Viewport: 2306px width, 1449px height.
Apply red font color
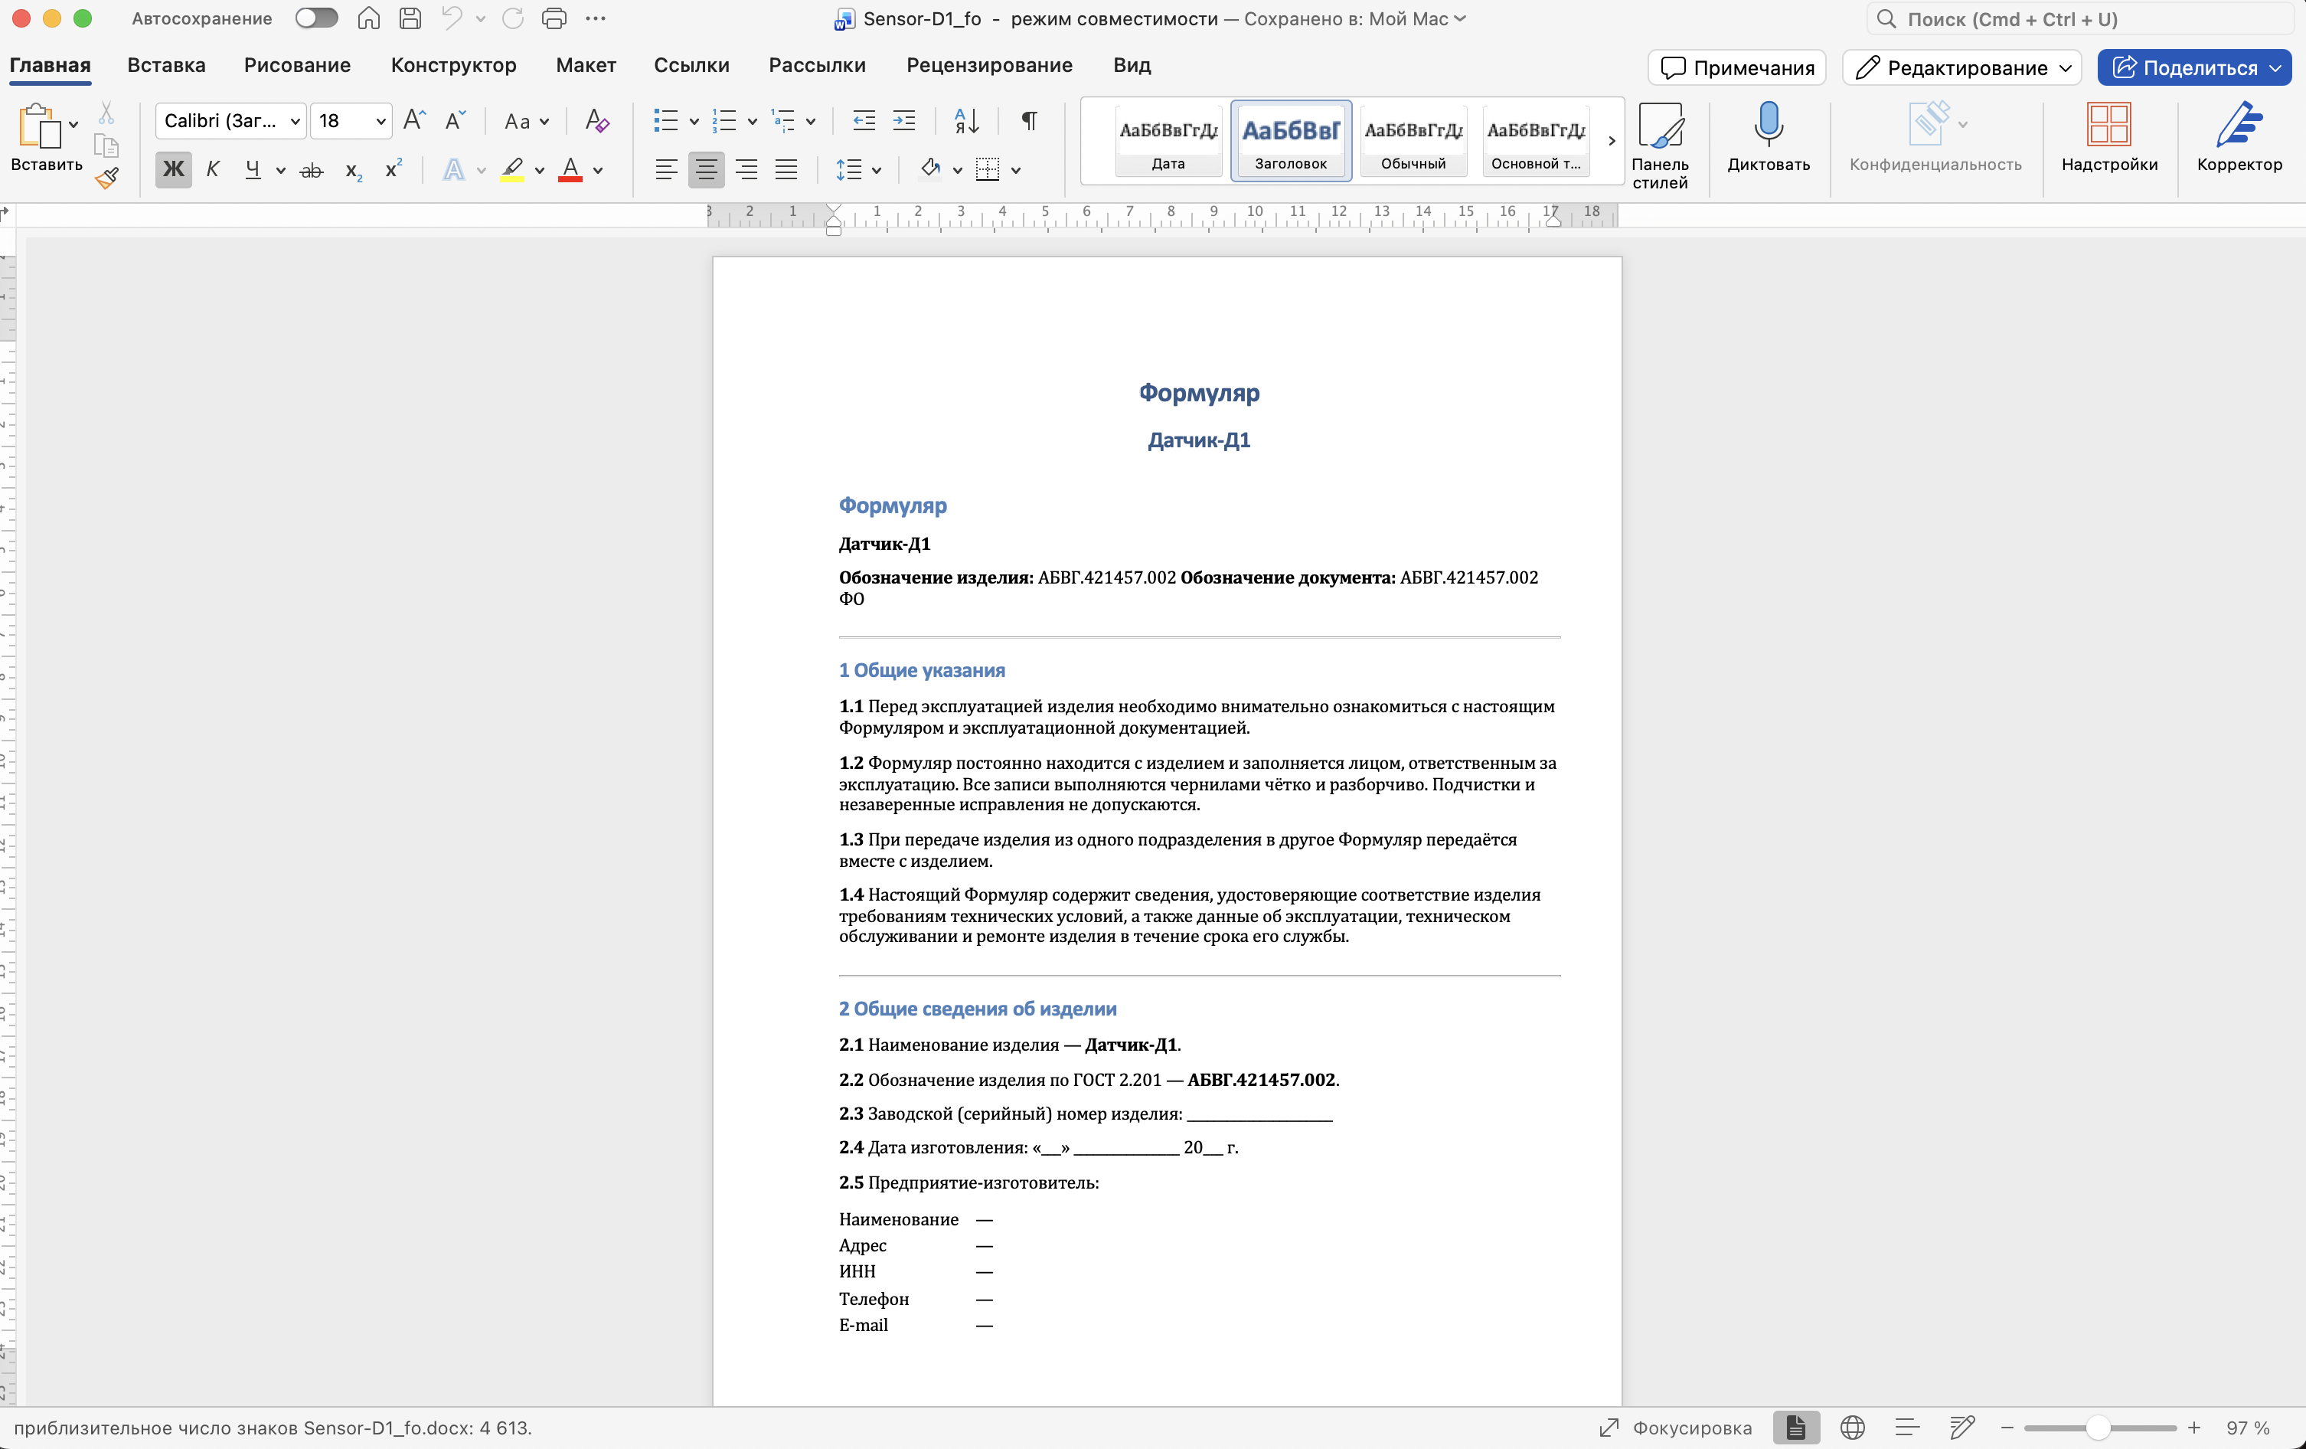570,171
